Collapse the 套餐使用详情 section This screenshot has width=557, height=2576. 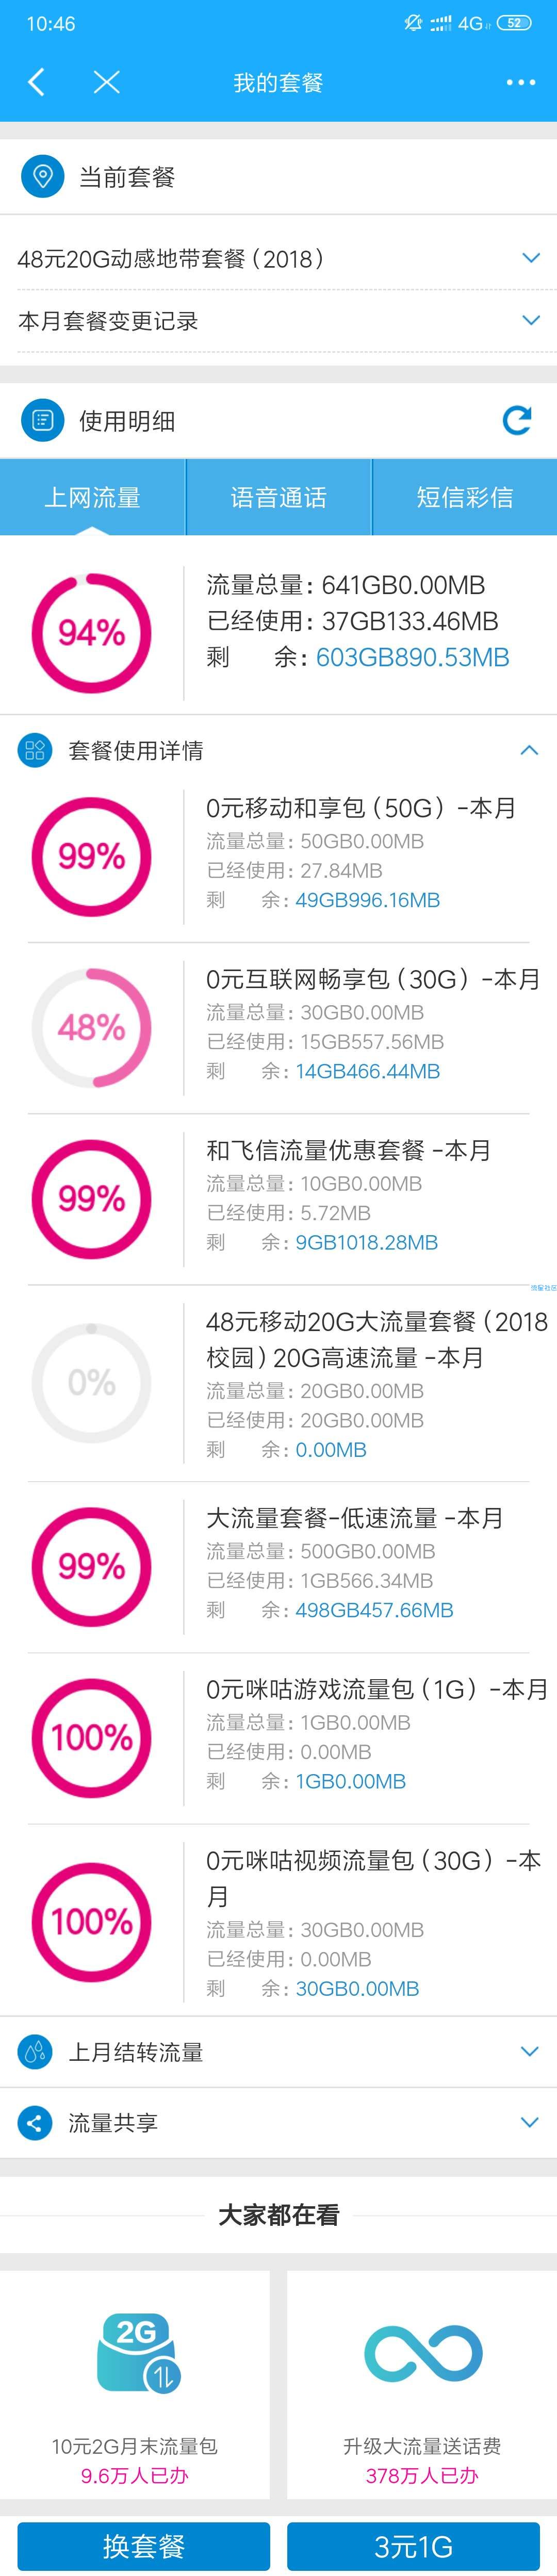tap(529, 750)
